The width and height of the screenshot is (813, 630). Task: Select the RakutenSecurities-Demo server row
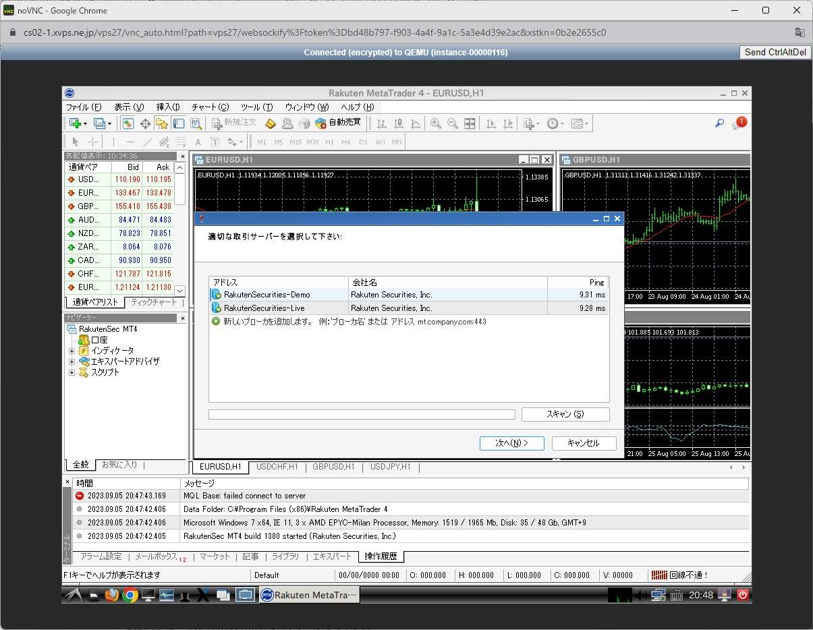click(409, 295)
